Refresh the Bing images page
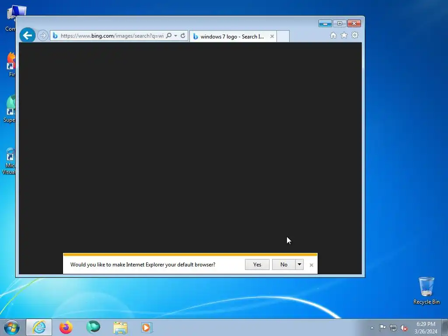This screenshot has width=448, height=336. (x=183, y=36)
